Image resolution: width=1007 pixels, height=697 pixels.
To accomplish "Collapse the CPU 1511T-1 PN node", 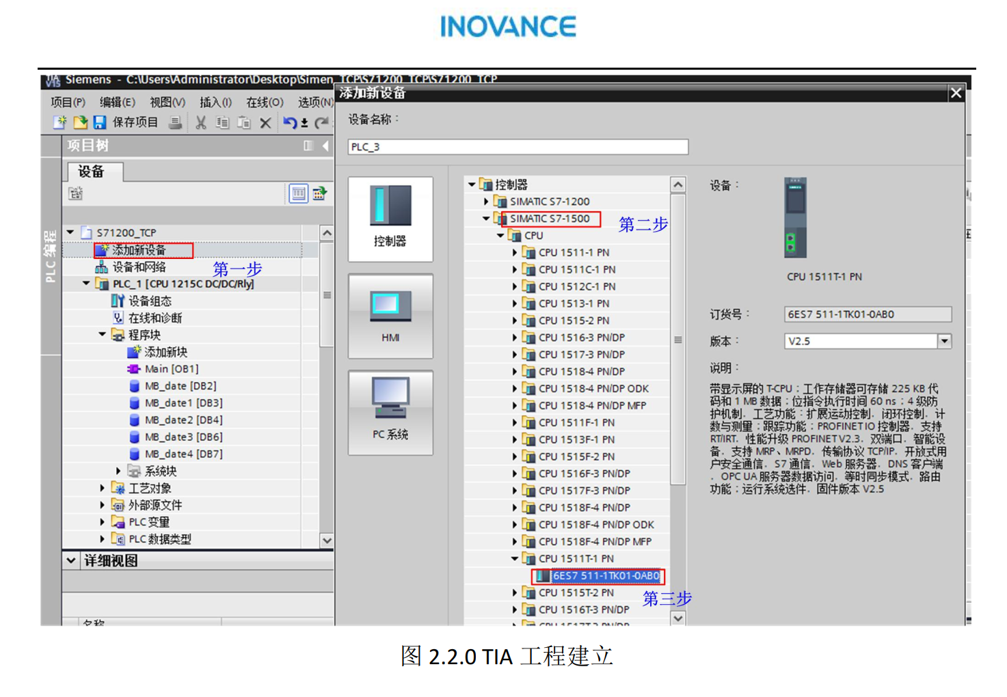I will click(515, 558).
